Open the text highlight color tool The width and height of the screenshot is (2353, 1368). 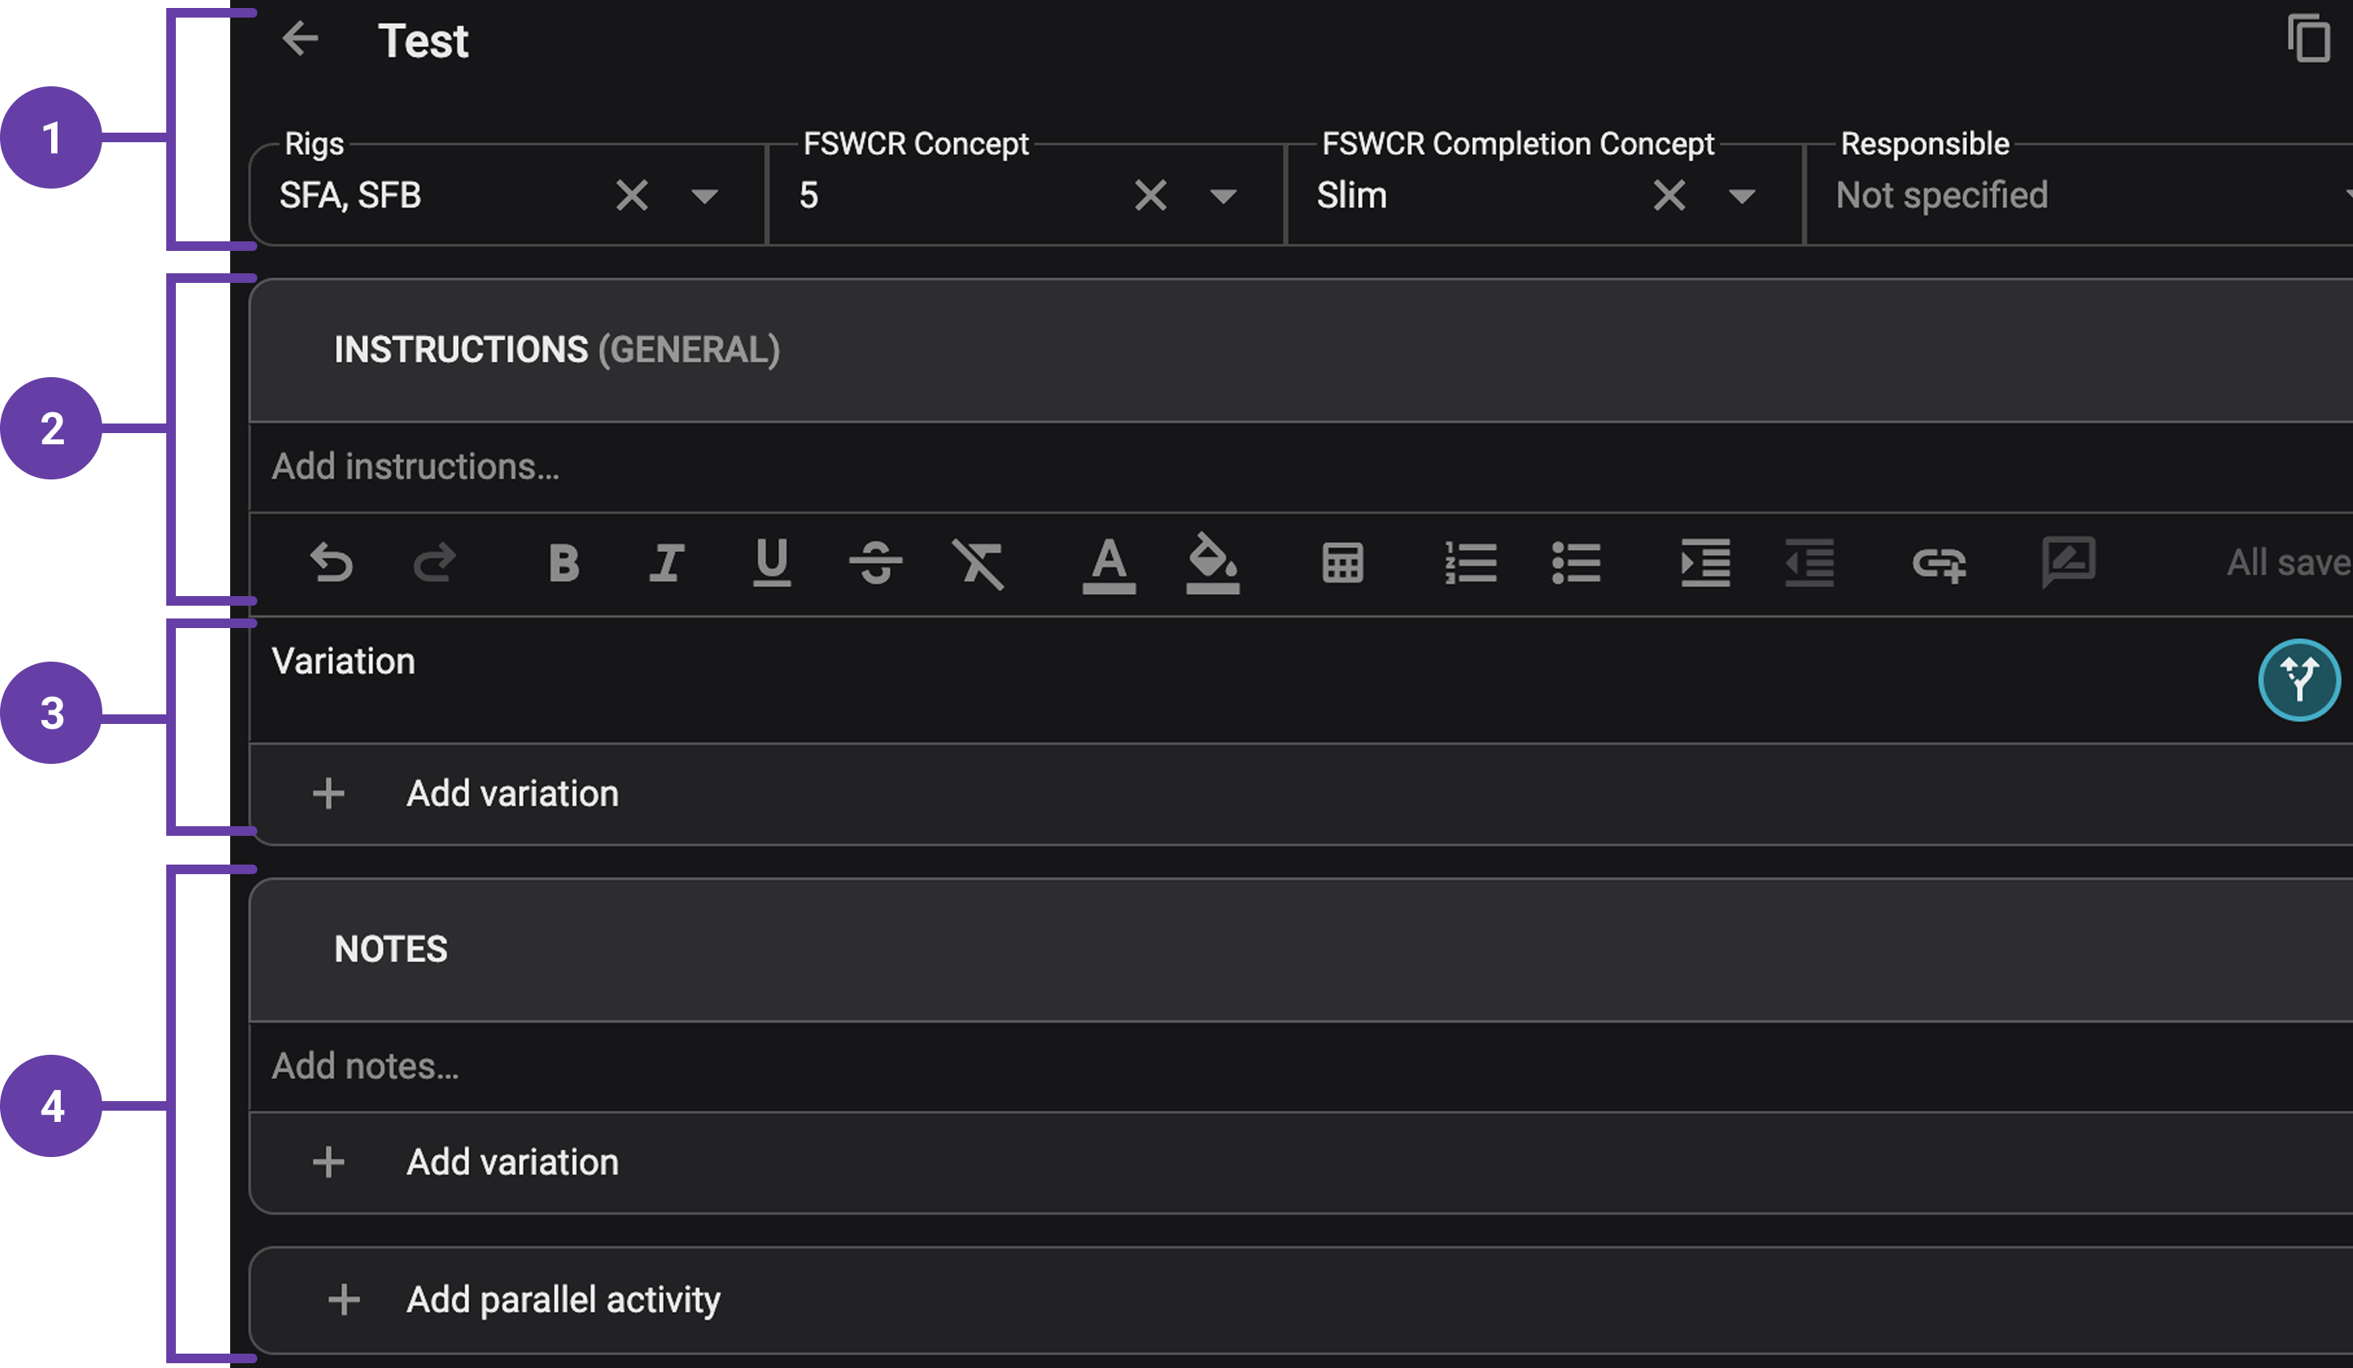click(x=1212, y=563)
